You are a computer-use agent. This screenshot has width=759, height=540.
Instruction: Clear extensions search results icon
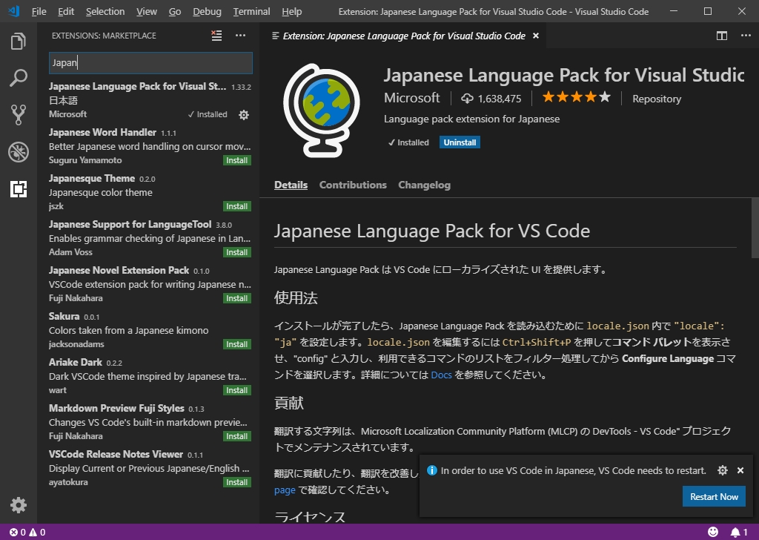[x=216, y=36]
